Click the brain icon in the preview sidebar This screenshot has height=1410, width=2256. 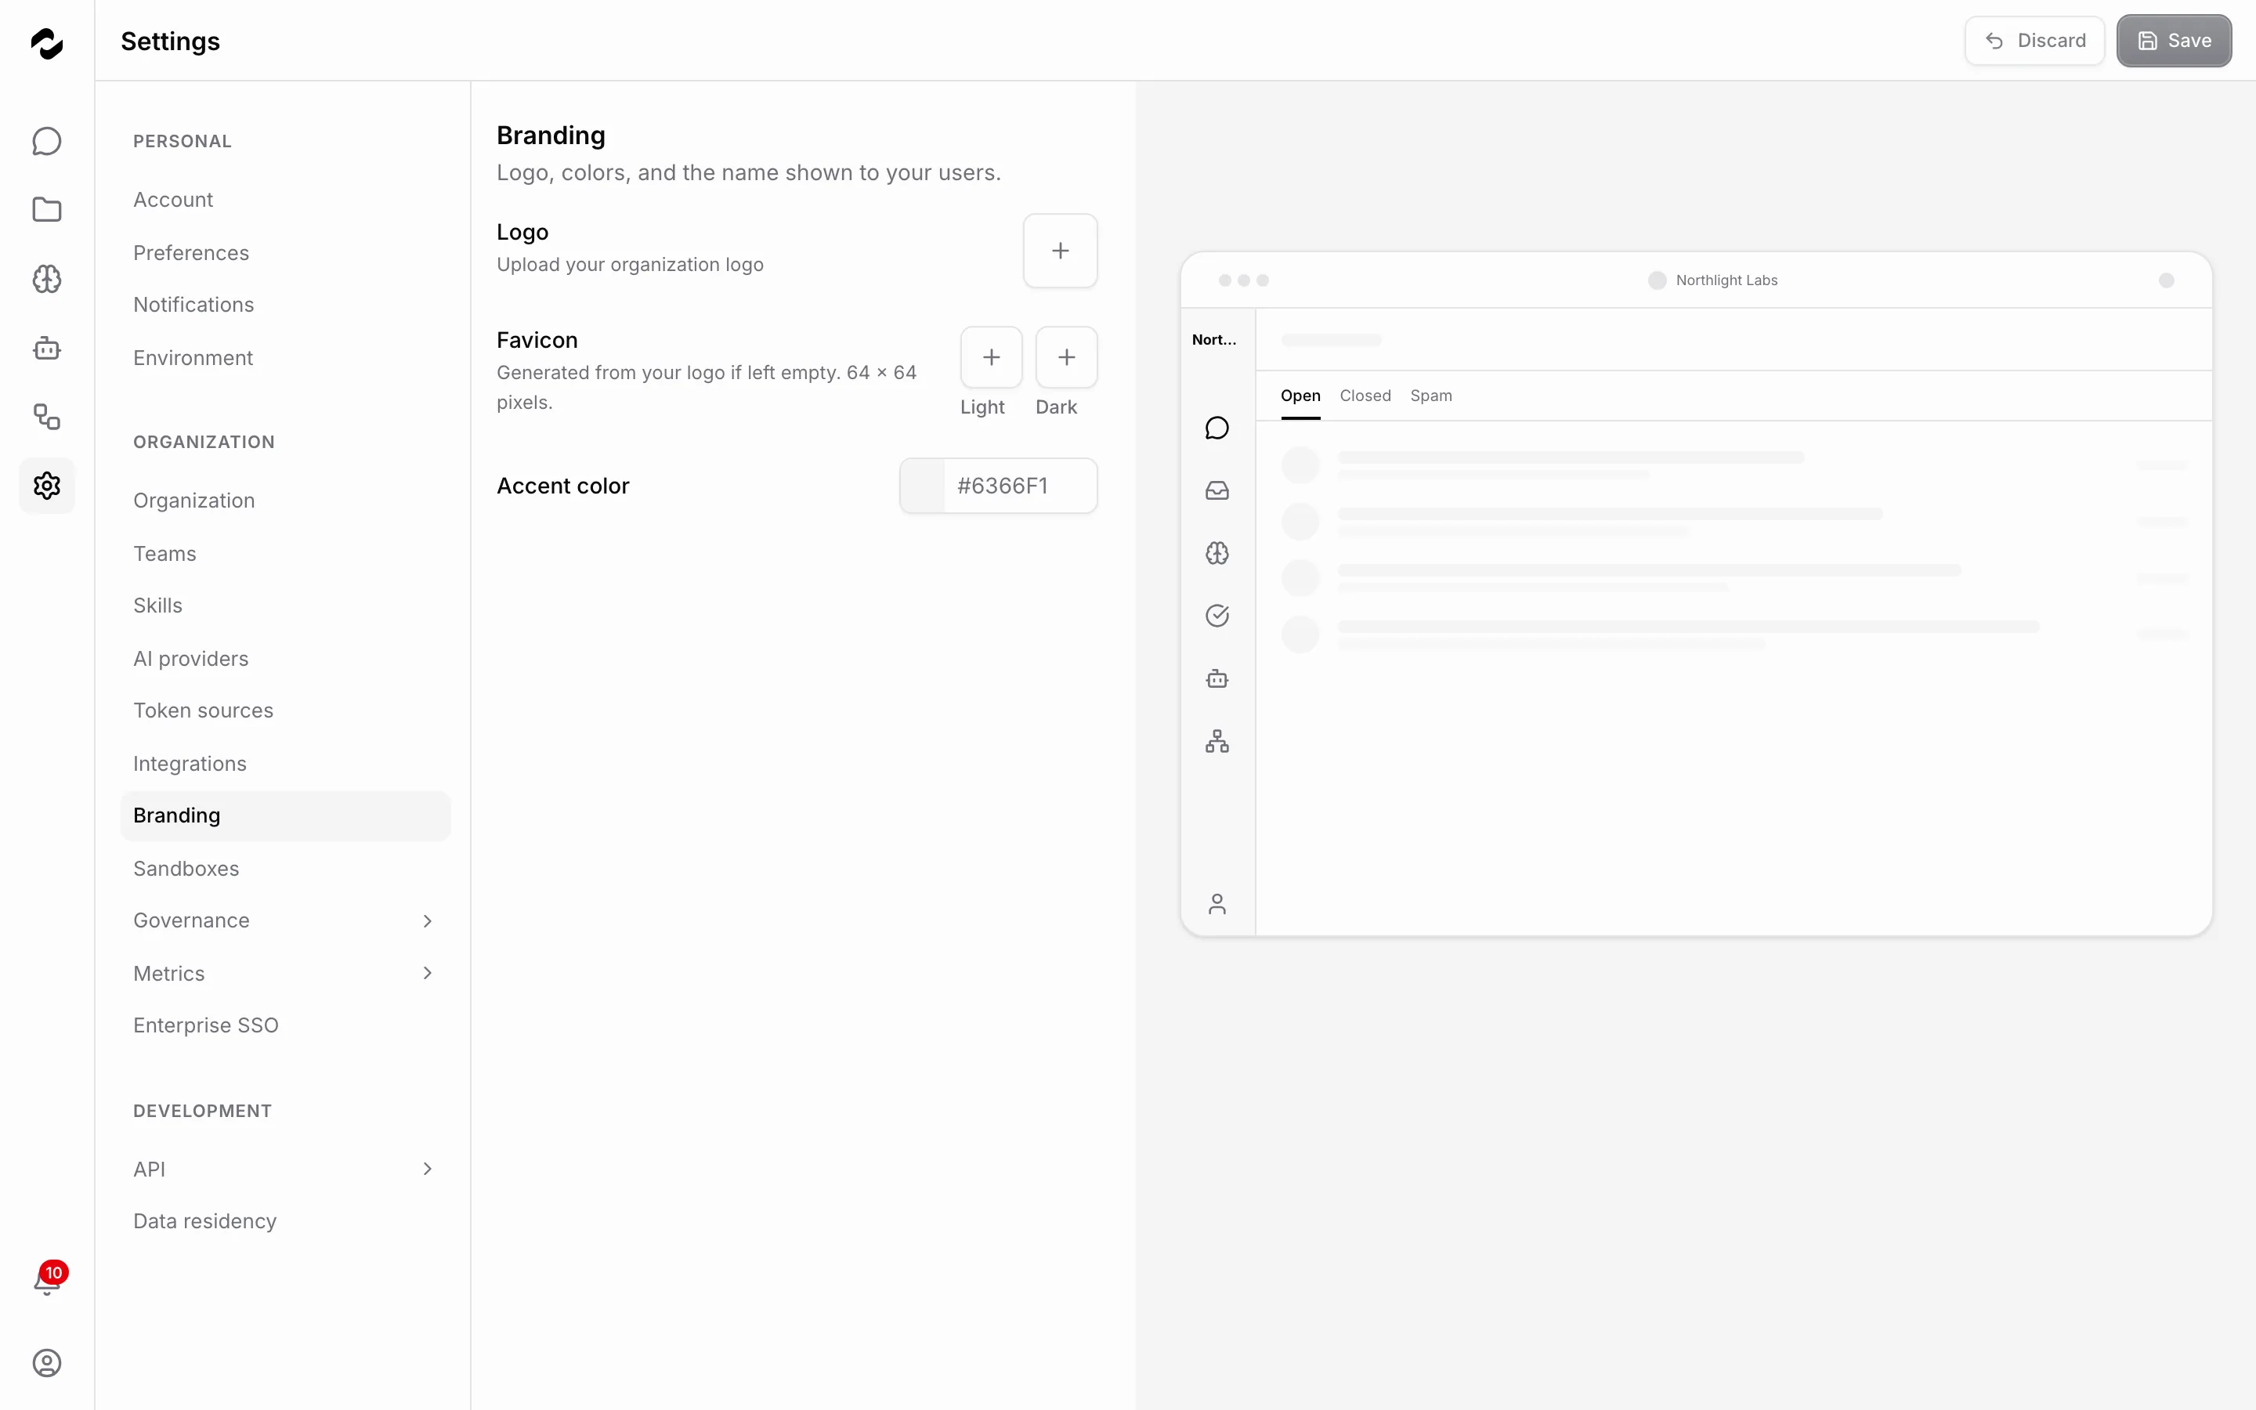click(1217, 553)
